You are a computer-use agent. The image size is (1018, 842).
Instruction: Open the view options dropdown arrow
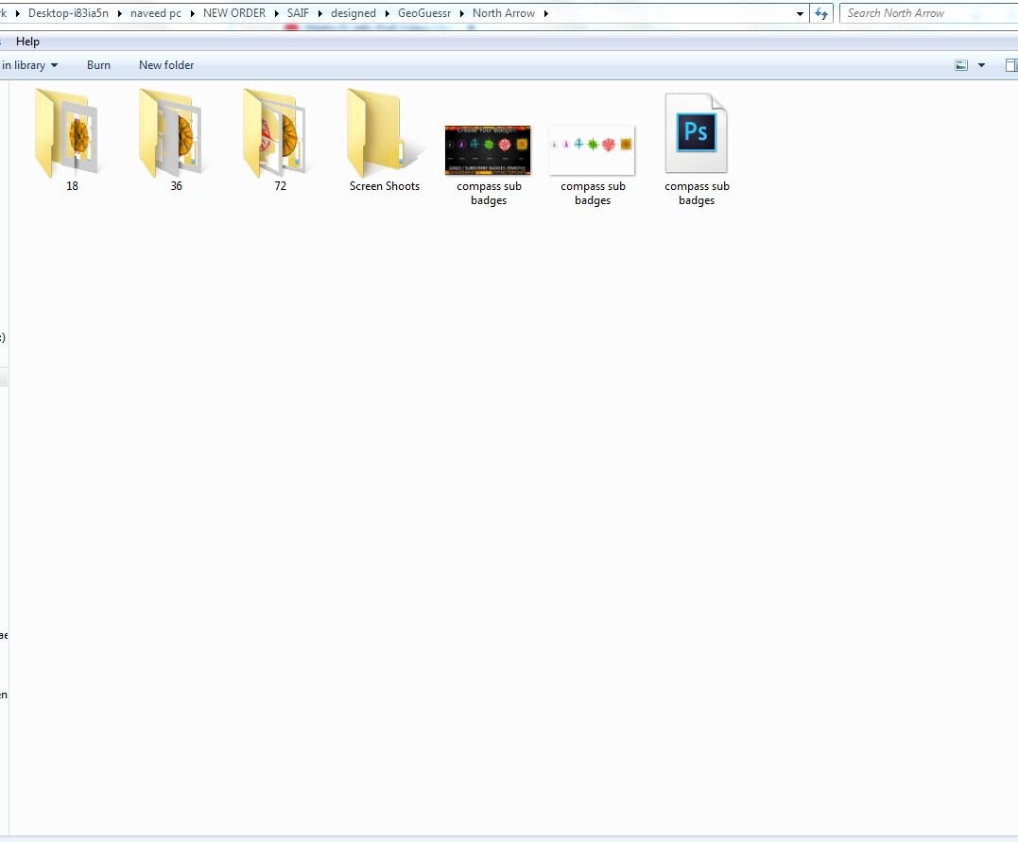pyautogui.click(x=982, y=65)
